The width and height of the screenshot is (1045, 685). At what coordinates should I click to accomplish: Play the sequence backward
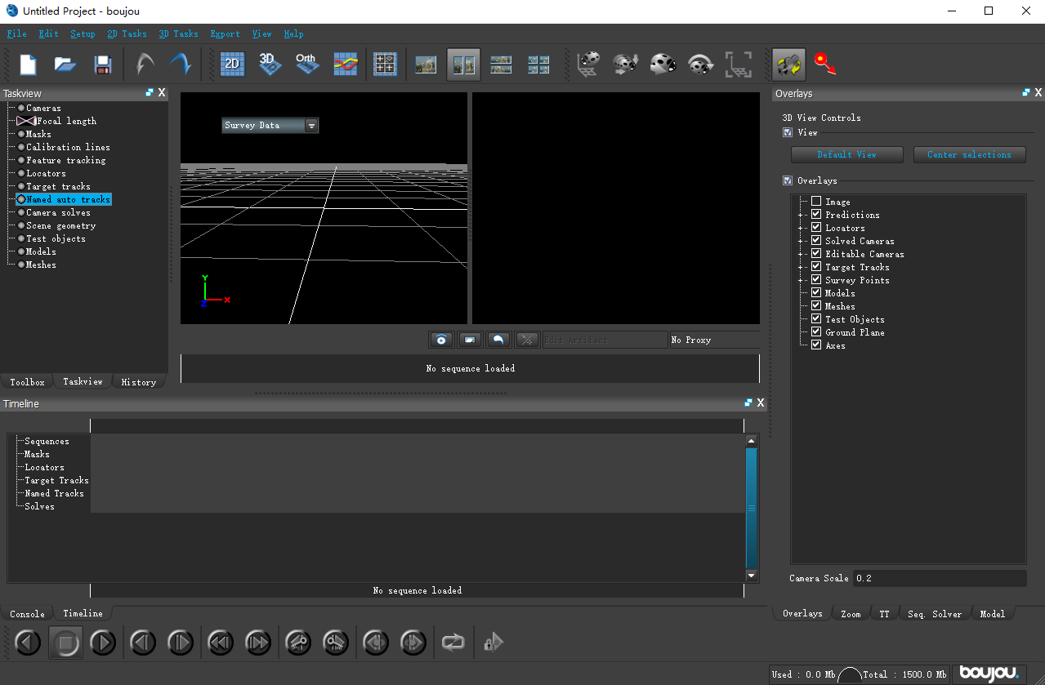(28, 643)
